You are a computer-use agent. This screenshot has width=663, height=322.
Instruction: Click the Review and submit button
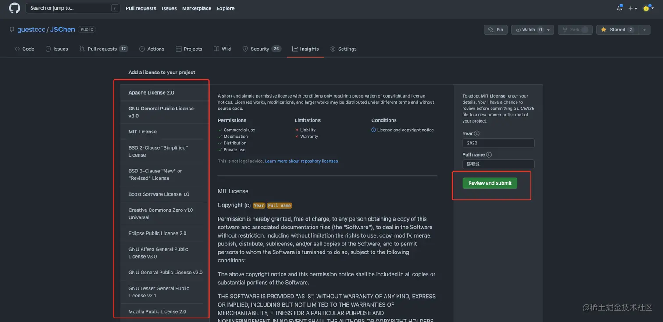tap(490, 183)
